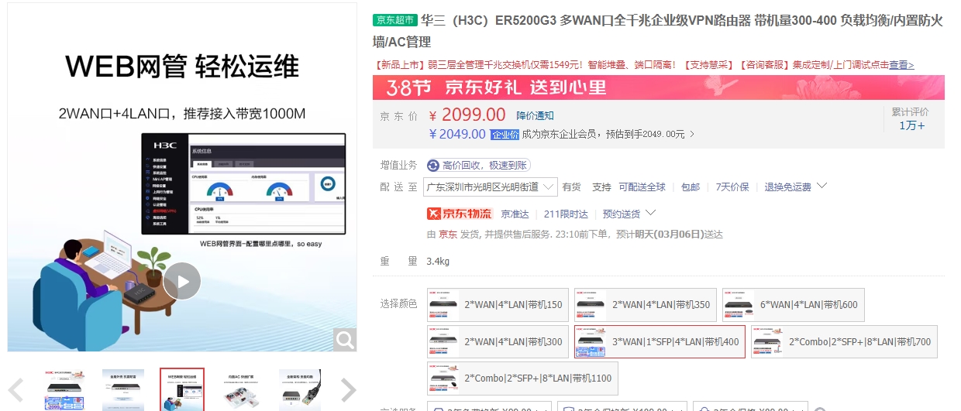Click 包邮 shipping label
961x411 pixels.
click(x=691, y=187)
